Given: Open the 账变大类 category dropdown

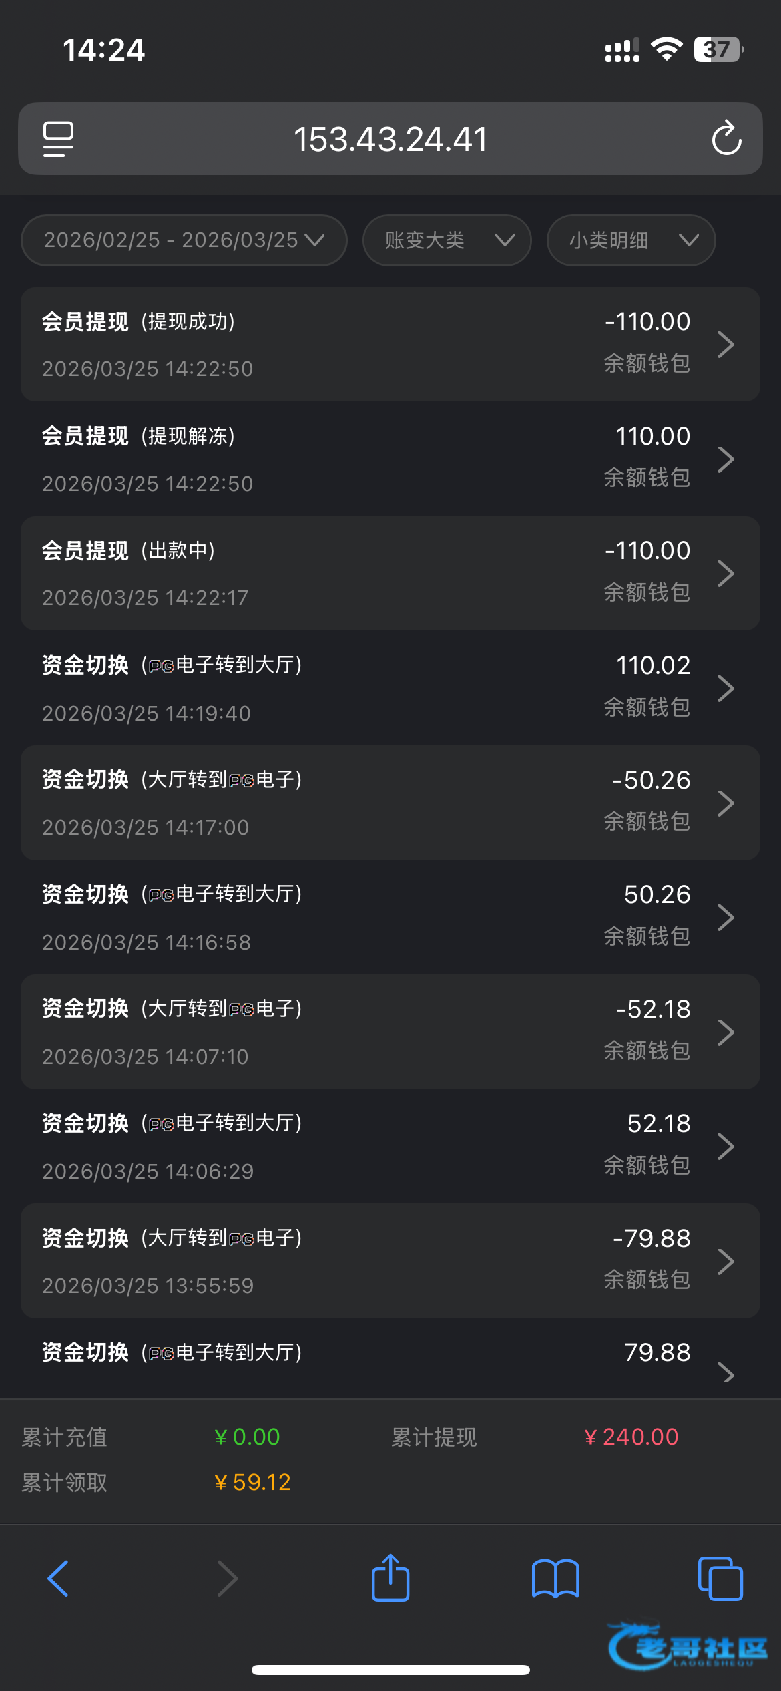Looking at the screenshot, I should (447, 240).
